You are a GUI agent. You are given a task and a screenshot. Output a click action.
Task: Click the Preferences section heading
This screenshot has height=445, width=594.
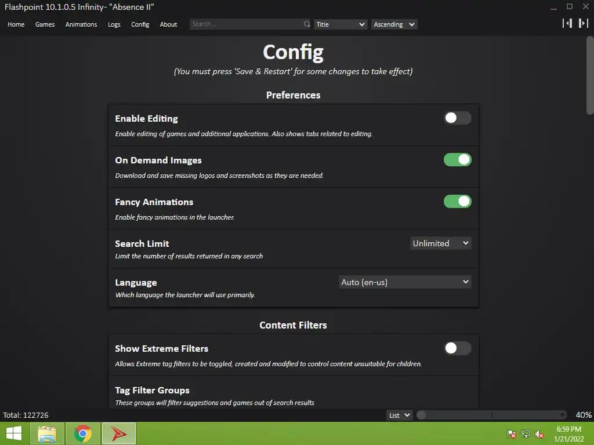pos(293,95)
